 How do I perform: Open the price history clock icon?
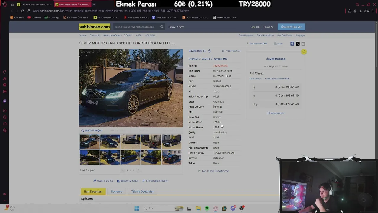pos(209,51)
